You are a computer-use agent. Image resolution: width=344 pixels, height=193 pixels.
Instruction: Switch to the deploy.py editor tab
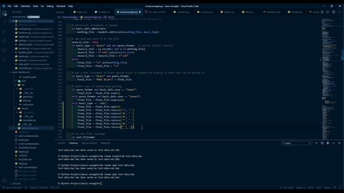pyautogui.click(x=80, y=12)
